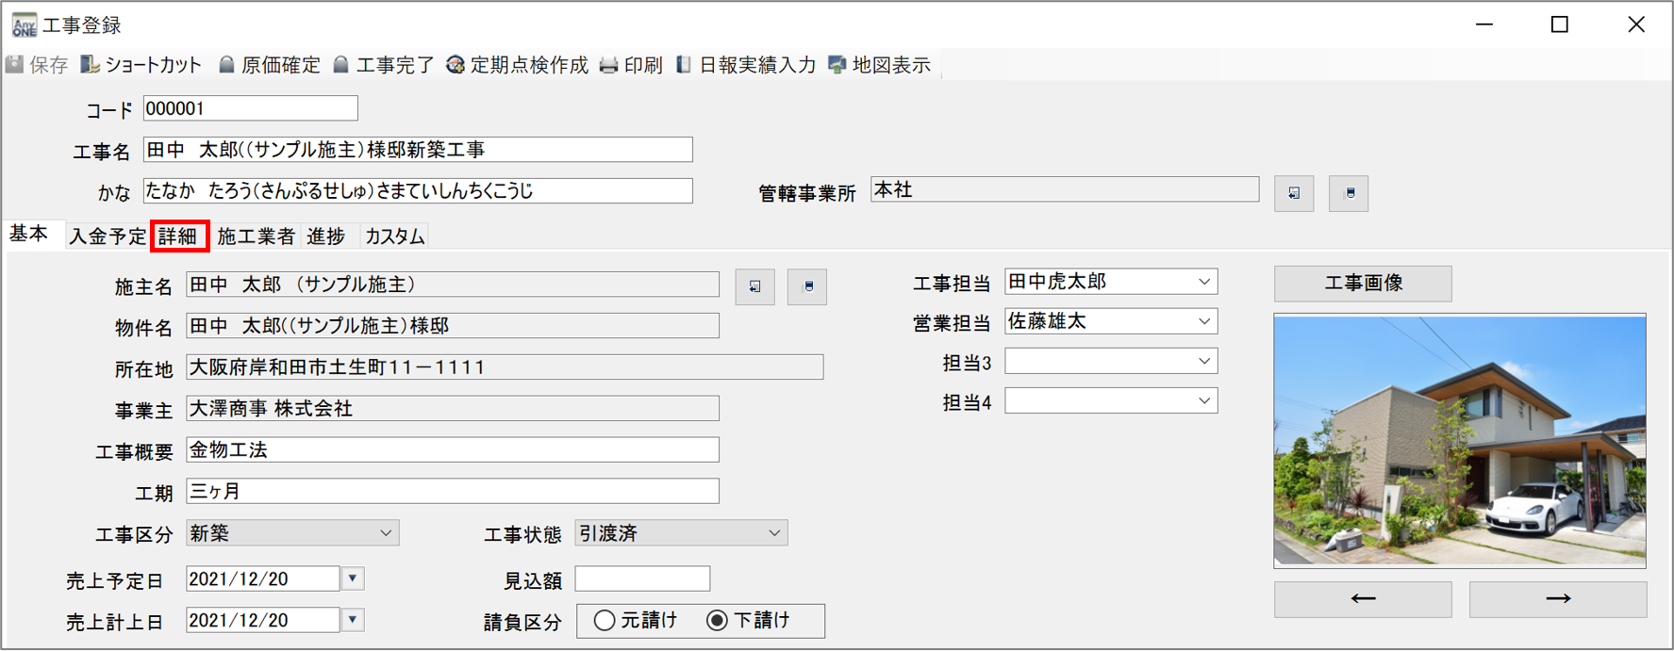Viewport: 1674px width, 651px height.
Task: Open 定期点検作成 from the toolbar
Action: click(x=456, y=65)
